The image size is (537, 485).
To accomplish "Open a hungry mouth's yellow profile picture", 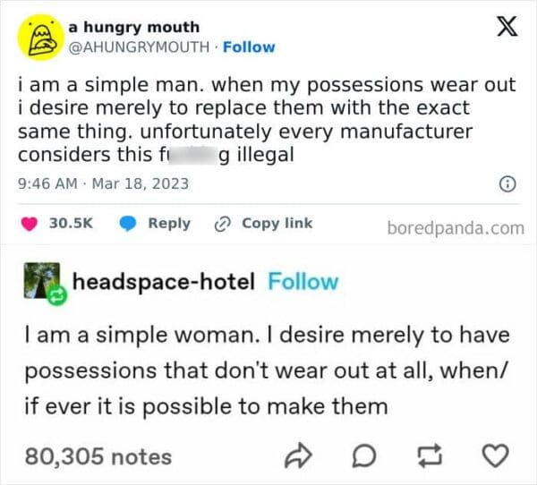I will point(41,38).
